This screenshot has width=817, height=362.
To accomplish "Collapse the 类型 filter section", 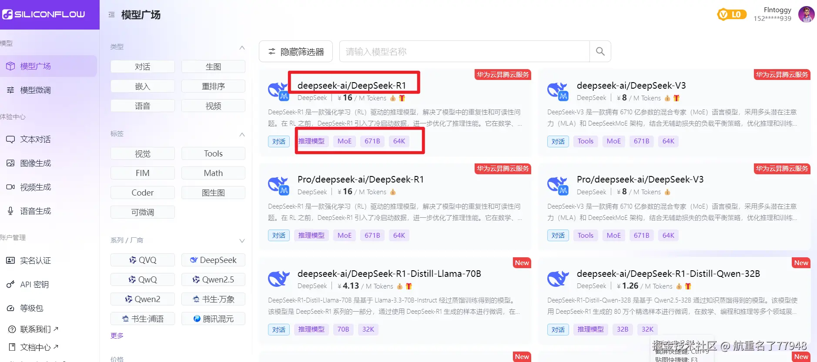I will (242, 47).
